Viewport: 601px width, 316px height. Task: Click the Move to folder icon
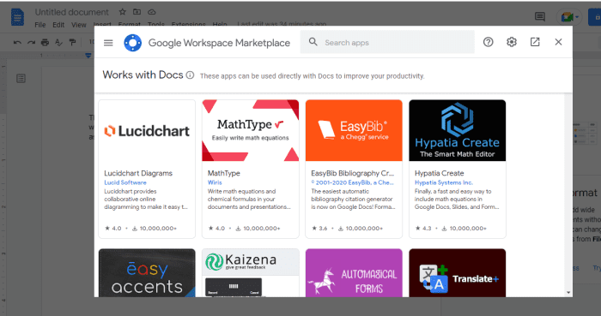coord(137,12)
